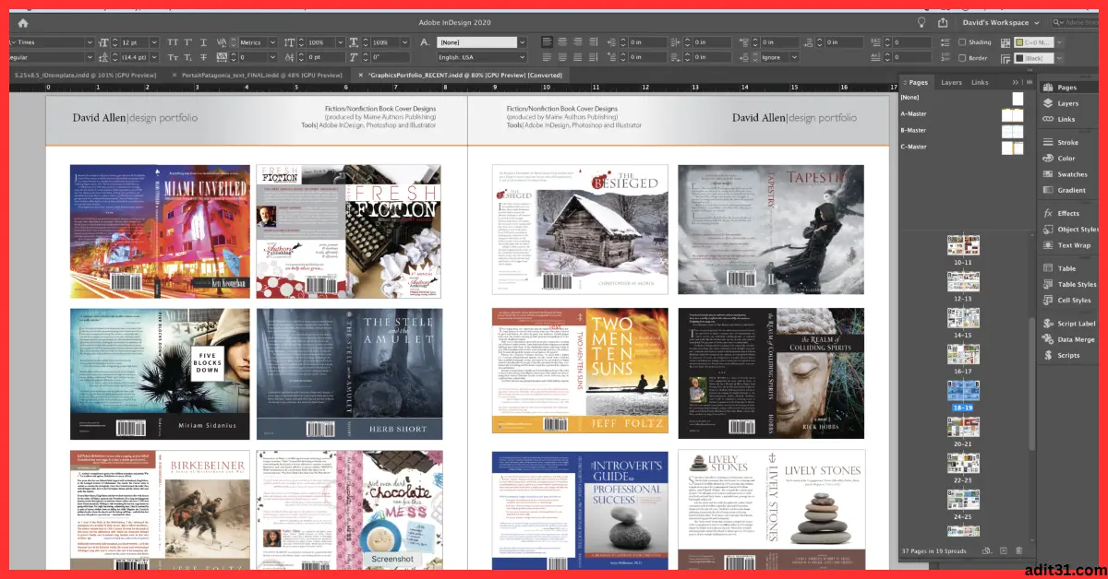Select the Pages tab in panel
Image resolution: width=1108 pixels, height=579 pixels.
tap(918, 82)
